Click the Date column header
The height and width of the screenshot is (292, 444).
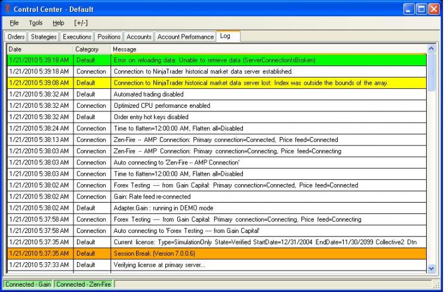click(40, 49)
